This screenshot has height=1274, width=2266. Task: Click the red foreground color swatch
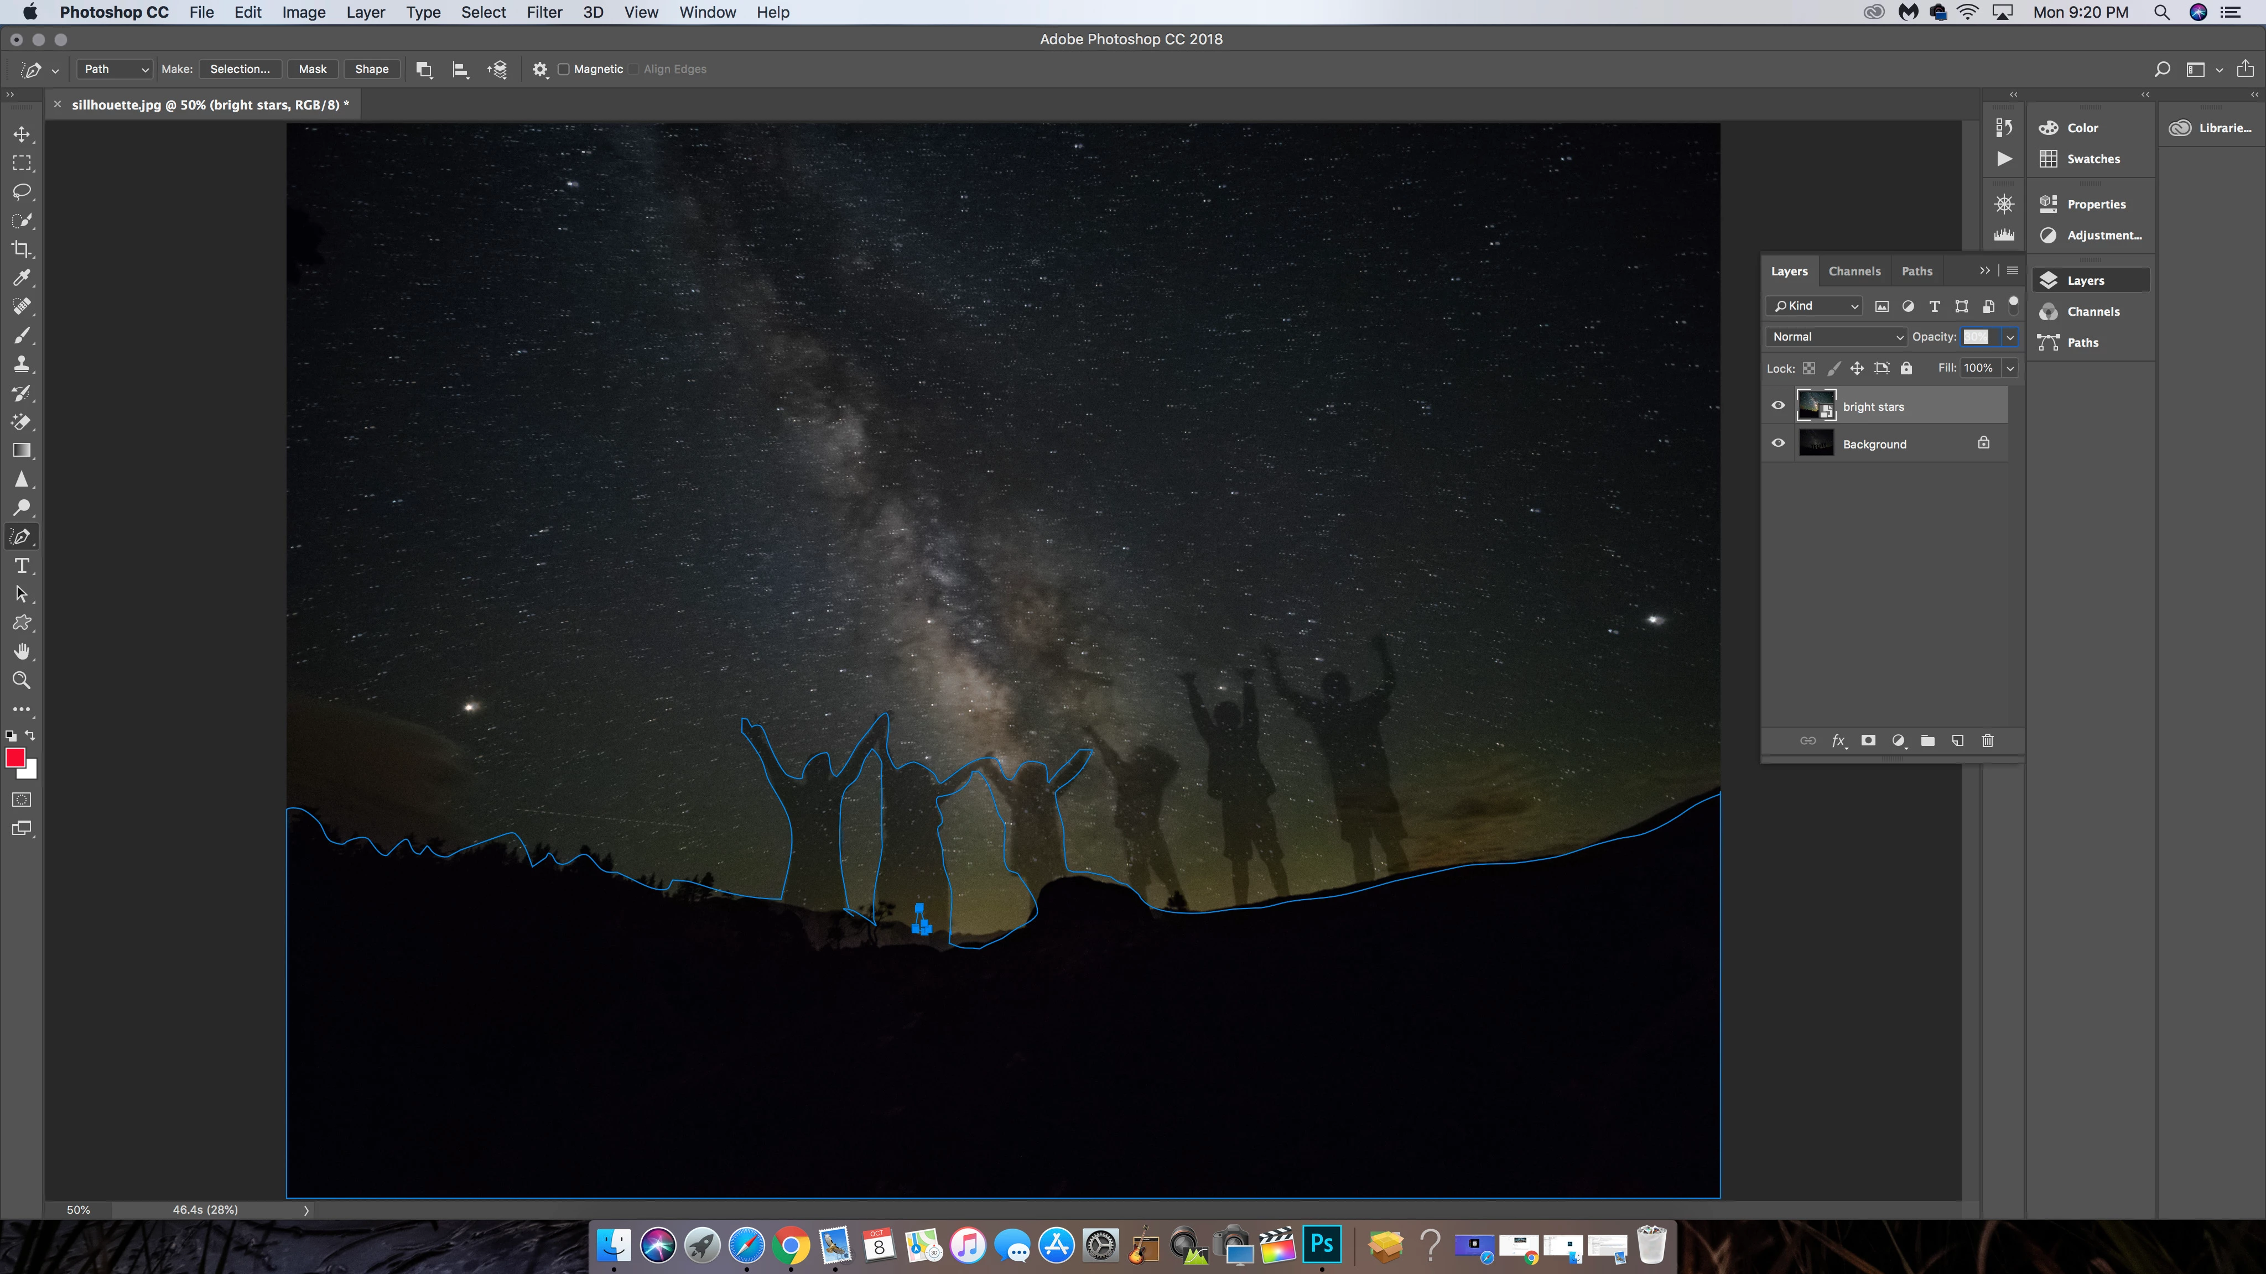(15, 758)
